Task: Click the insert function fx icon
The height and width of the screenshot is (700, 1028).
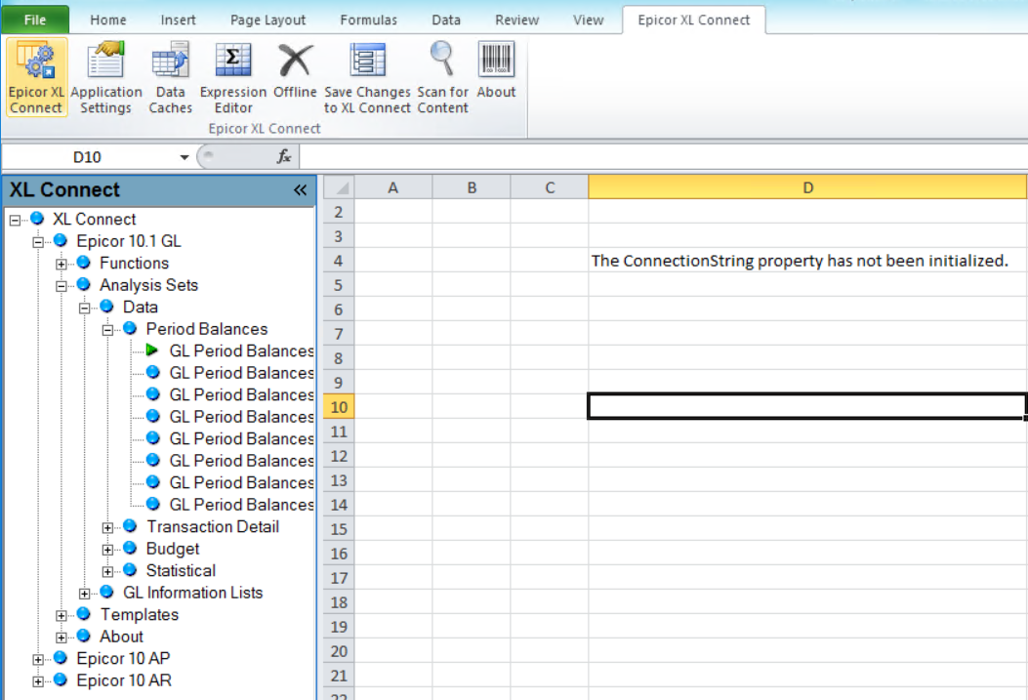Action: (x=284, y=156)
